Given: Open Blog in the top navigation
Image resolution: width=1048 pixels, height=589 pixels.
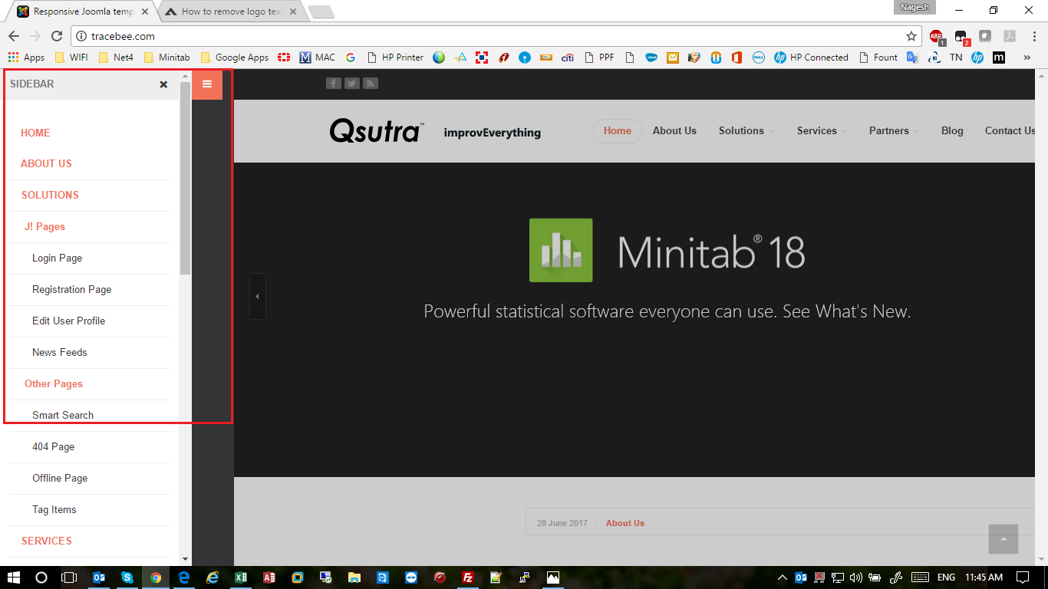Looking at the screenshot, I should tap(952, 131).
